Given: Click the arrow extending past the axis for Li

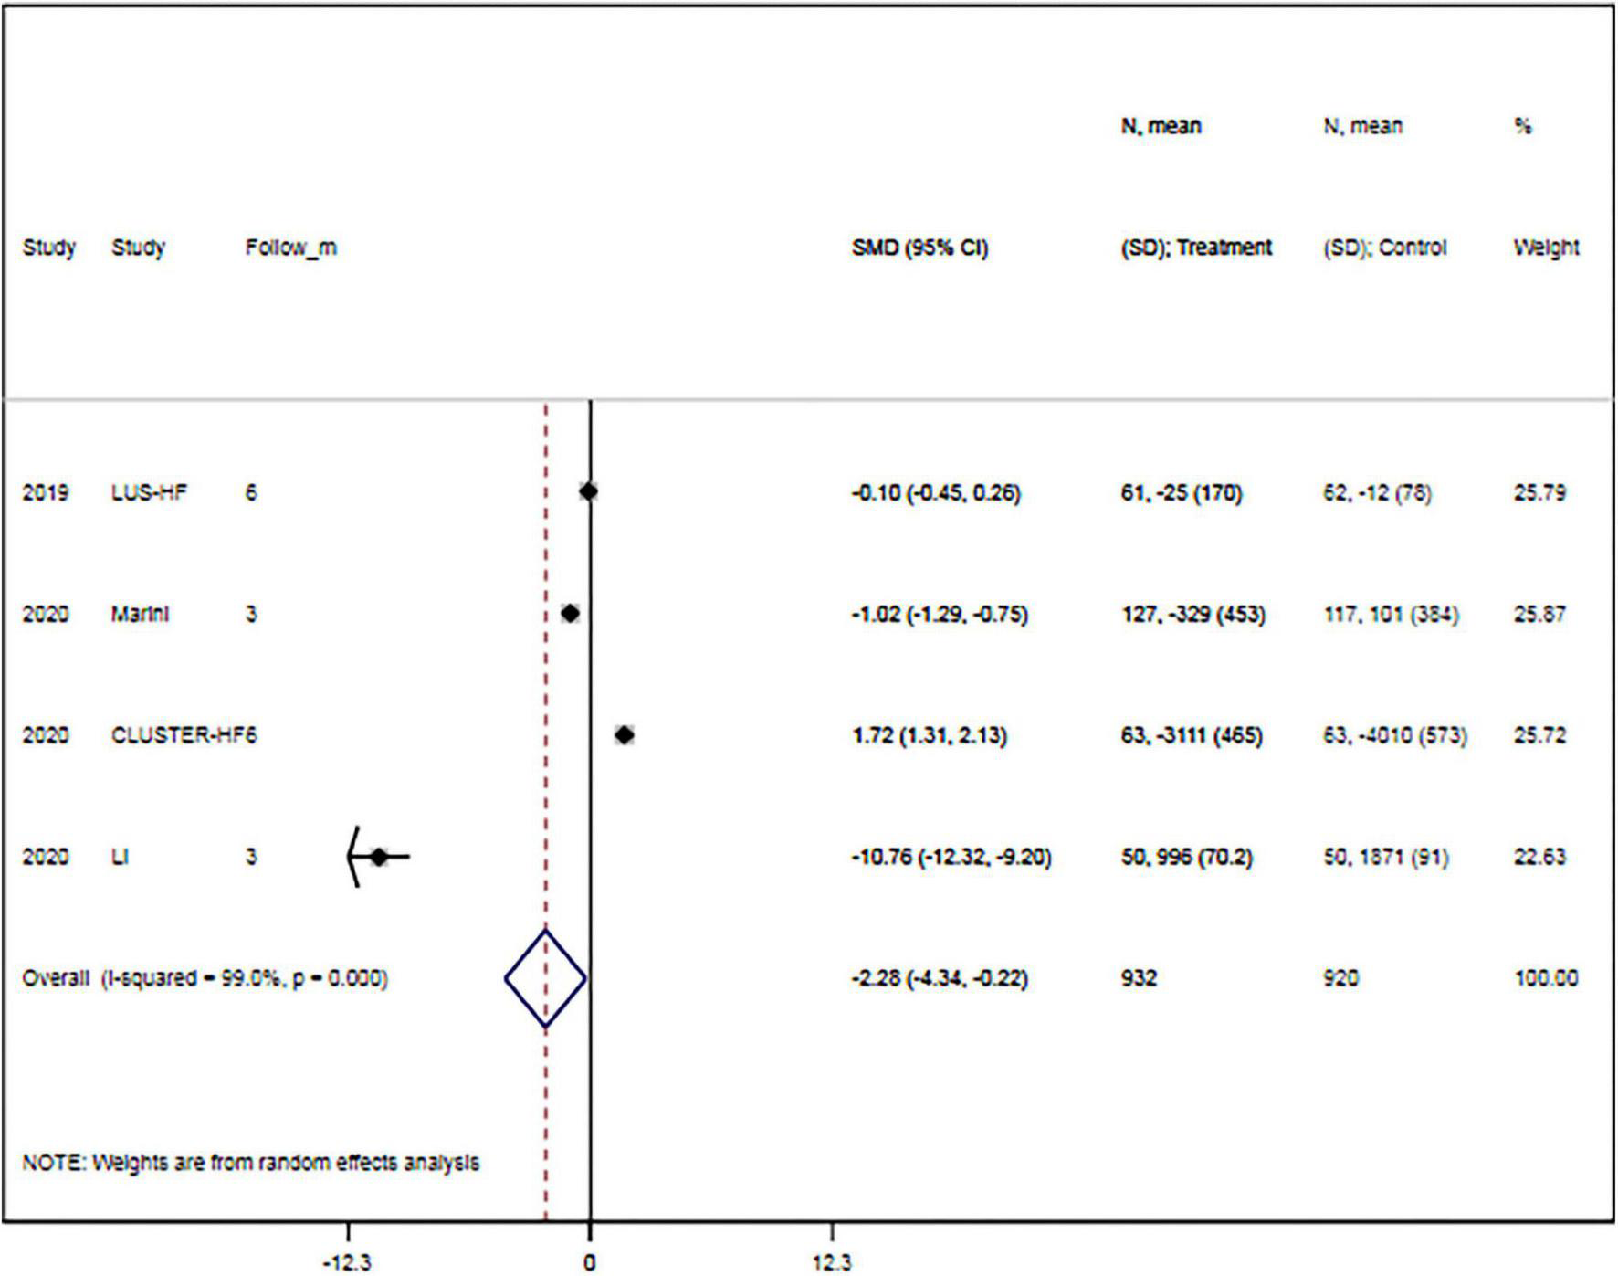Looking at the screenshot, I should 351,857.
